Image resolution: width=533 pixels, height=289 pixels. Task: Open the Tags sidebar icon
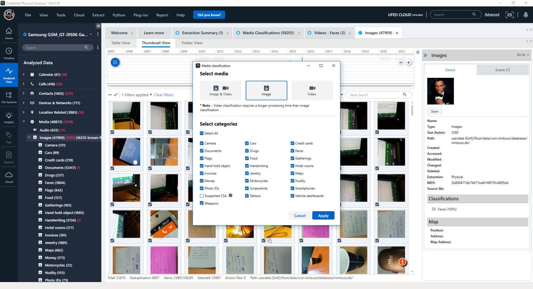[9, 137]
